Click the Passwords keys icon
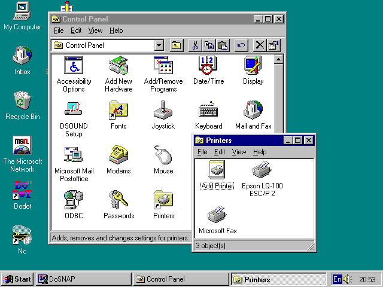The height and width of the screenshot is (287, 383). pos(118,200)
